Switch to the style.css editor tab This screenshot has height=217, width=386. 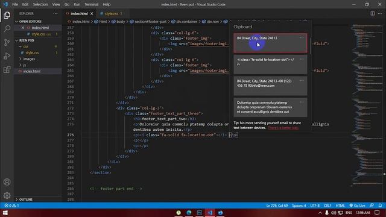coord(111,13)
